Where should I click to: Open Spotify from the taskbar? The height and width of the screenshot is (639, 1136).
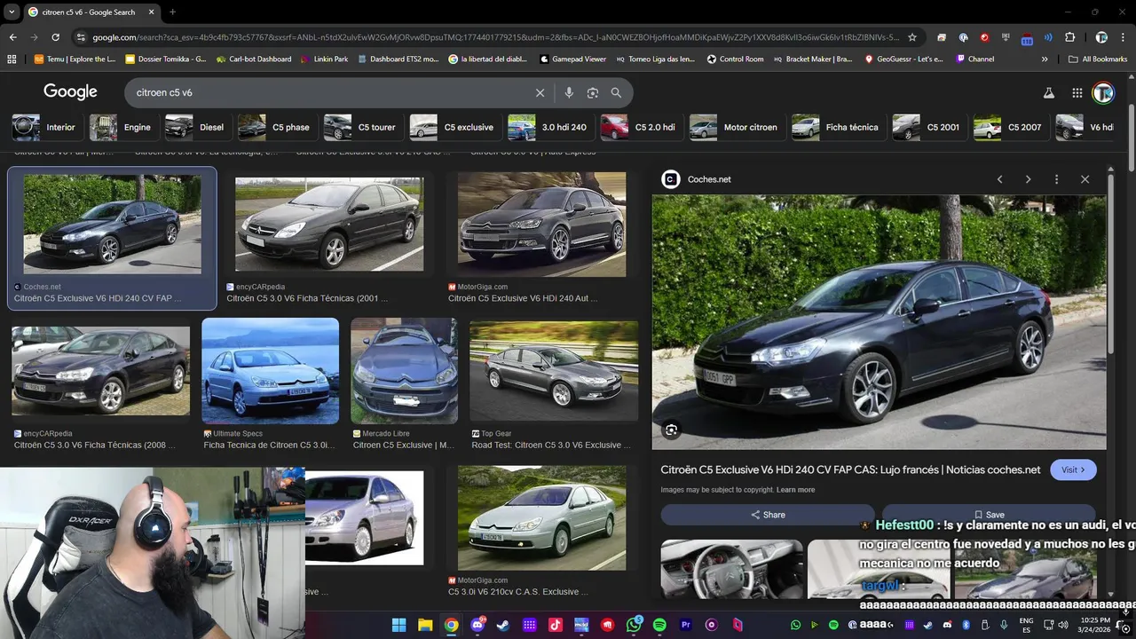point(659,625)
